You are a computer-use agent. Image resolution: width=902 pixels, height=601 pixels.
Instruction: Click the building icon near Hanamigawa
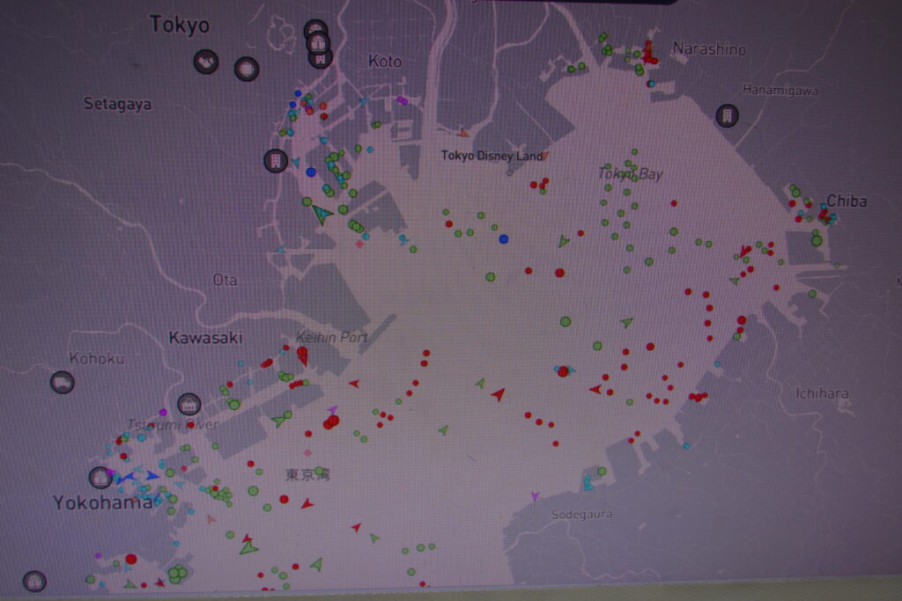727,115
